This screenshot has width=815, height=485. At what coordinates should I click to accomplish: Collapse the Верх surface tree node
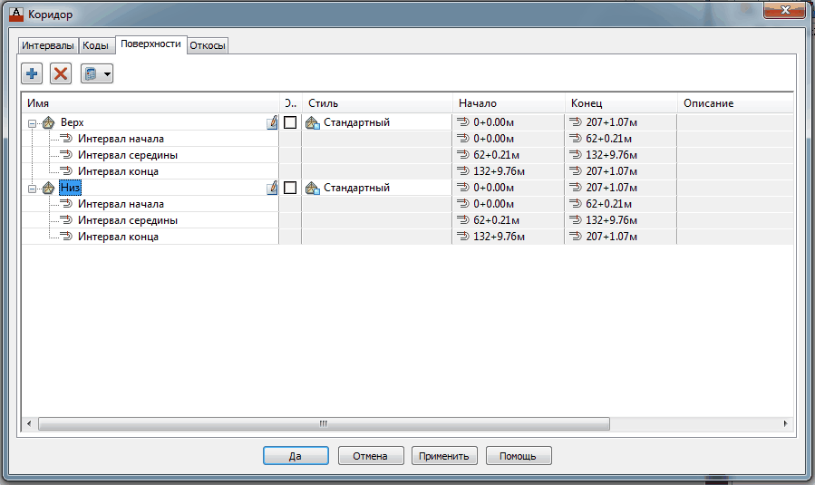(31, 122)
